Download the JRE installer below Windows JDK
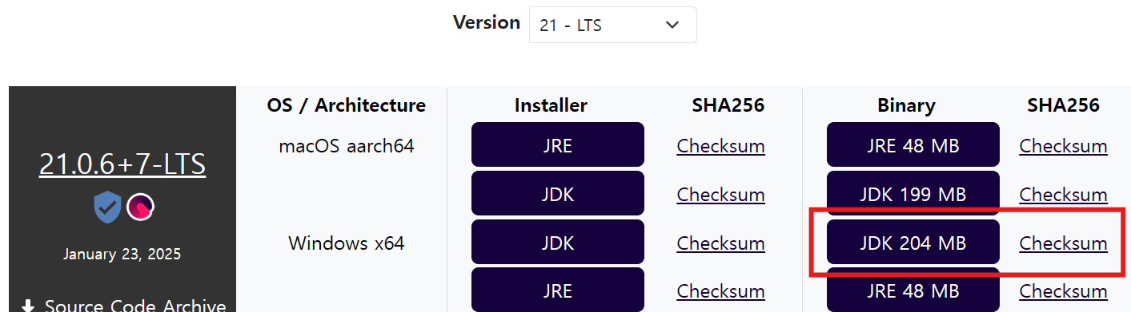Screen dimensions: 1131x312 point(558,290)
